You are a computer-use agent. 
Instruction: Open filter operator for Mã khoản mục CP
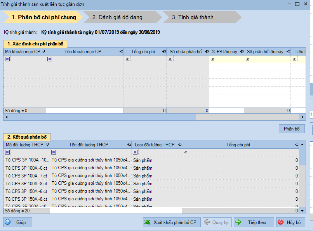[x=7, y=59]
